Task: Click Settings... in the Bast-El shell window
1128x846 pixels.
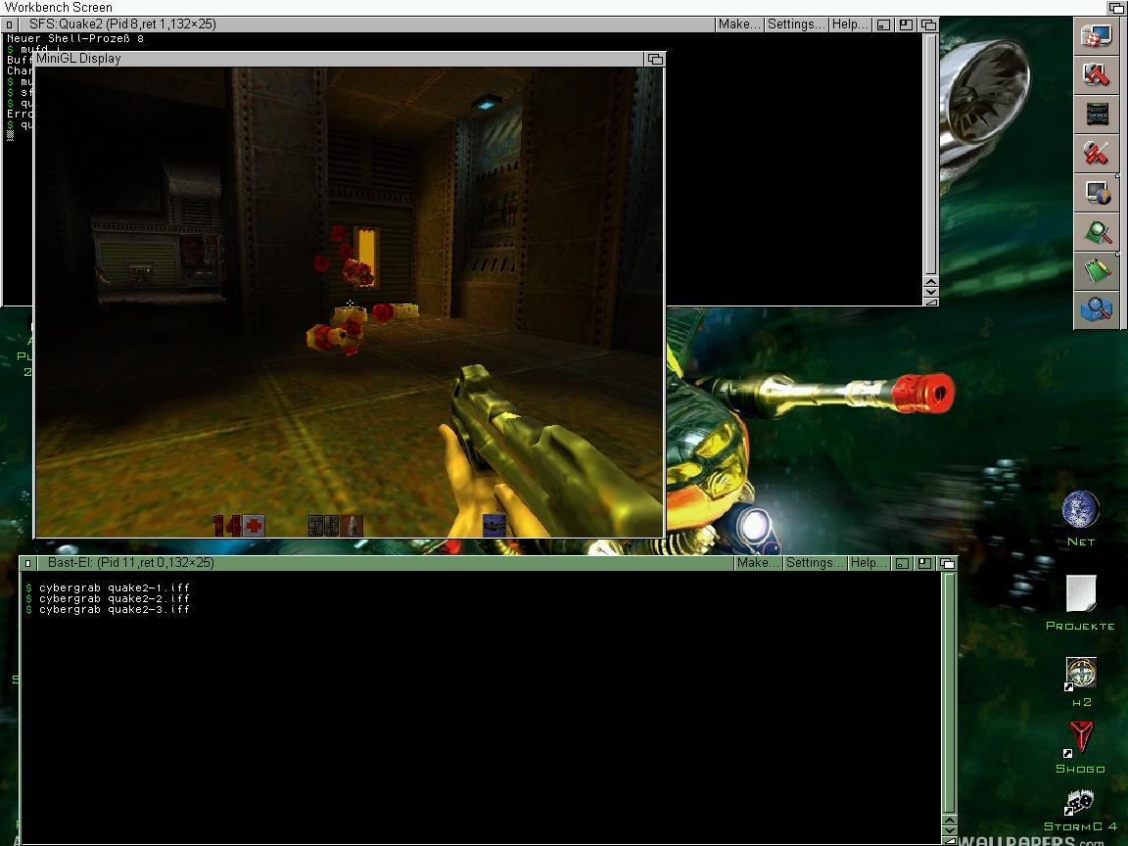Action: coord(814,563)
